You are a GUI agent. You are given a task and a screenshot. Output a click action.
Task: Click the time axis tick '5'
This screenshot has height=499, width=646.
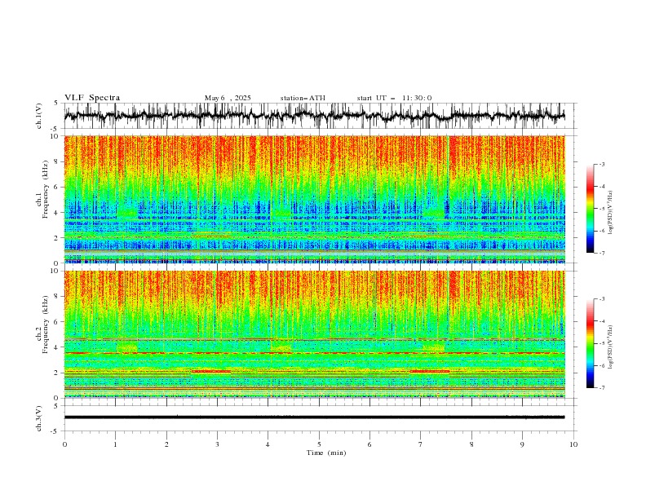click(319, 444)
